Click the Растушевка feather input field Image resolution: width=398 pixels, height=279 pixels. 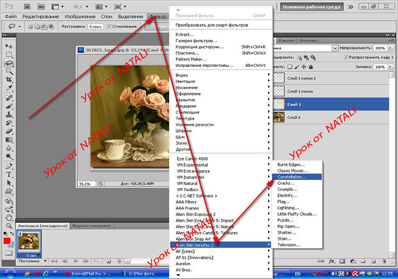(x=96, y=27)
